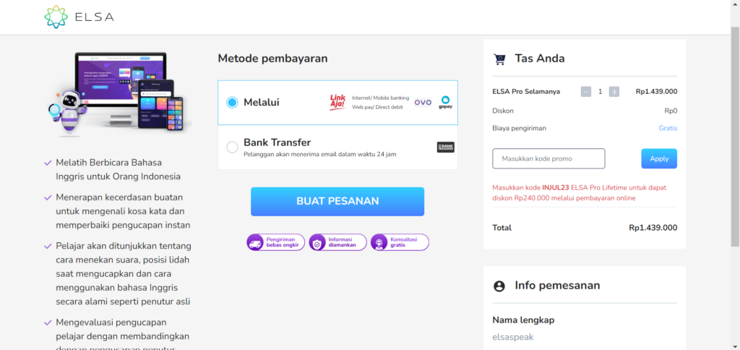
Task: Click the Total Rp1.439.000 amount
Action: (x=653, y=228)
